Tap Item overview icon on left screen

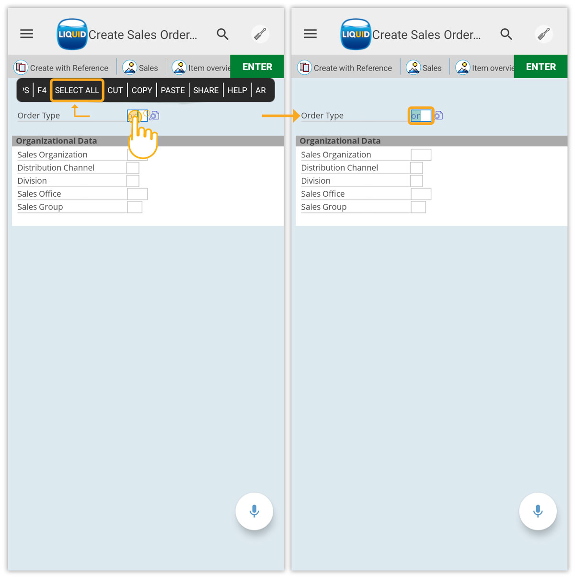coord(179,68)
